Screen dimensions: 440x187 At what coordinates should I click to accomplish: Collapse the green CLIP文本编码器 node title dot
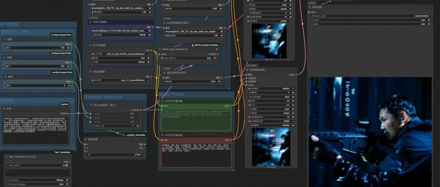pyautogui.click(x=163, y=101)
